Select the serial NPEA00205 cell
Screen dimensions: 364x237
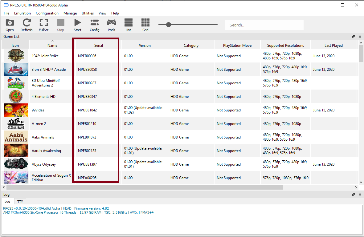coord(98,178)
